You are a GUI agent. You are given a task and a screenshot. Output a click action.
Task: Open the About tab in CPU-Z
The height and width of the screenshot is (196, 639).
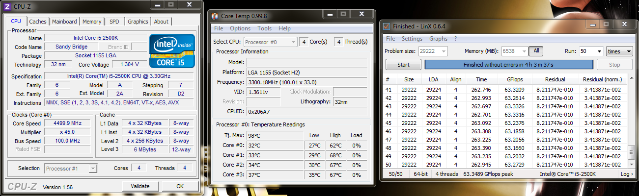click(x=161, y=22)
